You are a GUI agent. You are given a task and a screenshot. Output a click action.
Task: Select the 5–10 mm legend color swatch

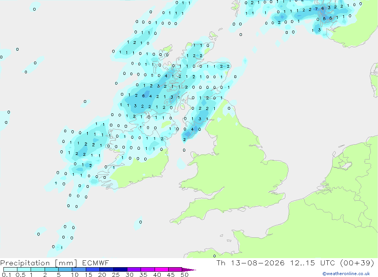(65, 269)
